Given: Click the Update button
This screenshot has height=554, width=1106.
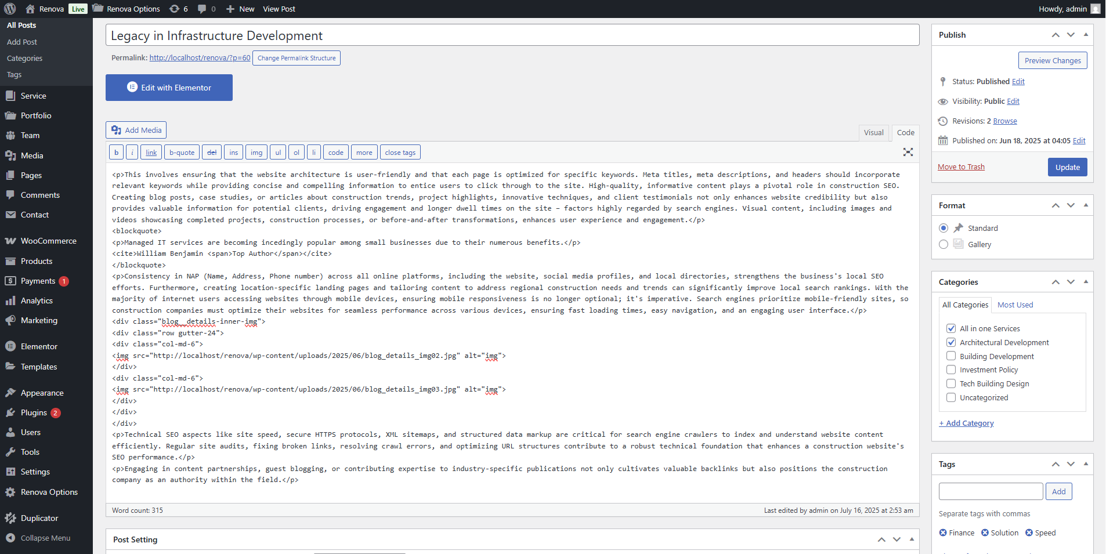Looking at the screenshot, I should pos(1067,167).
